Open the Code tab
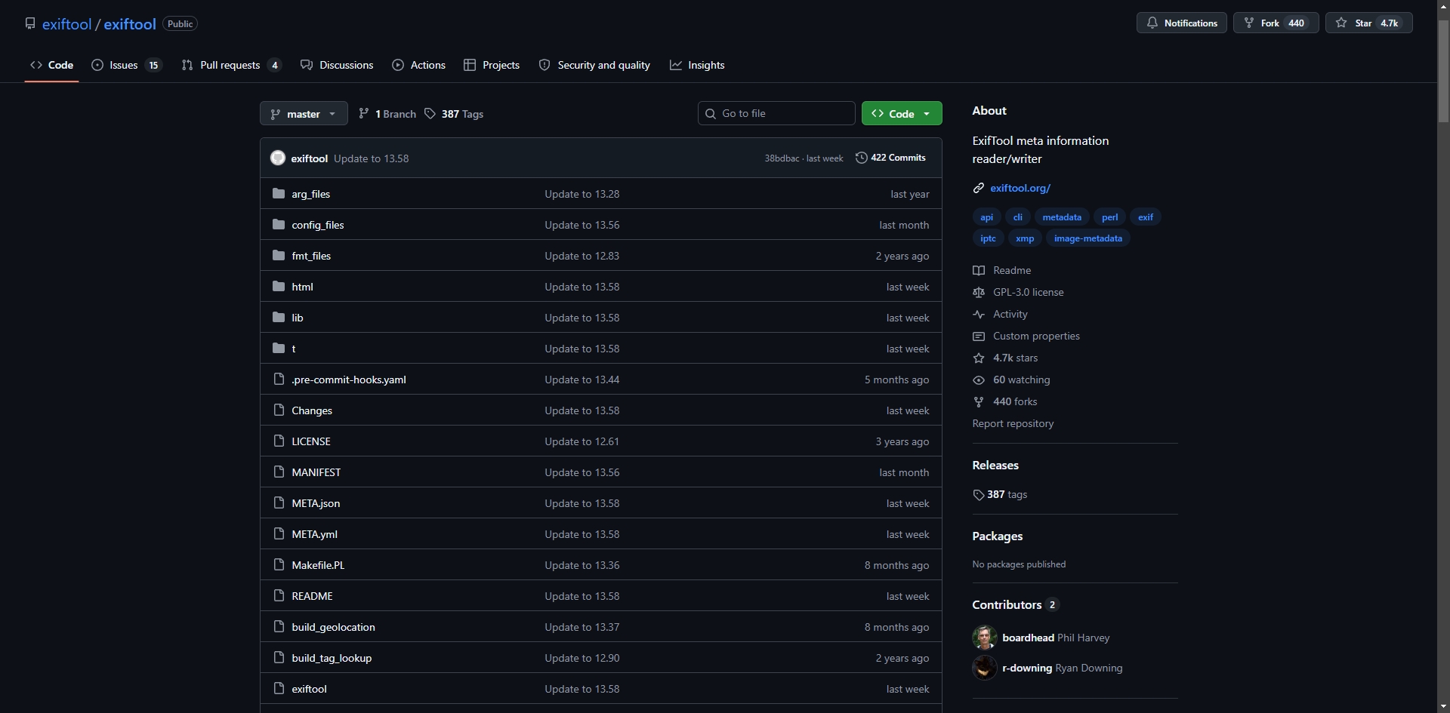 click(51, 65)
